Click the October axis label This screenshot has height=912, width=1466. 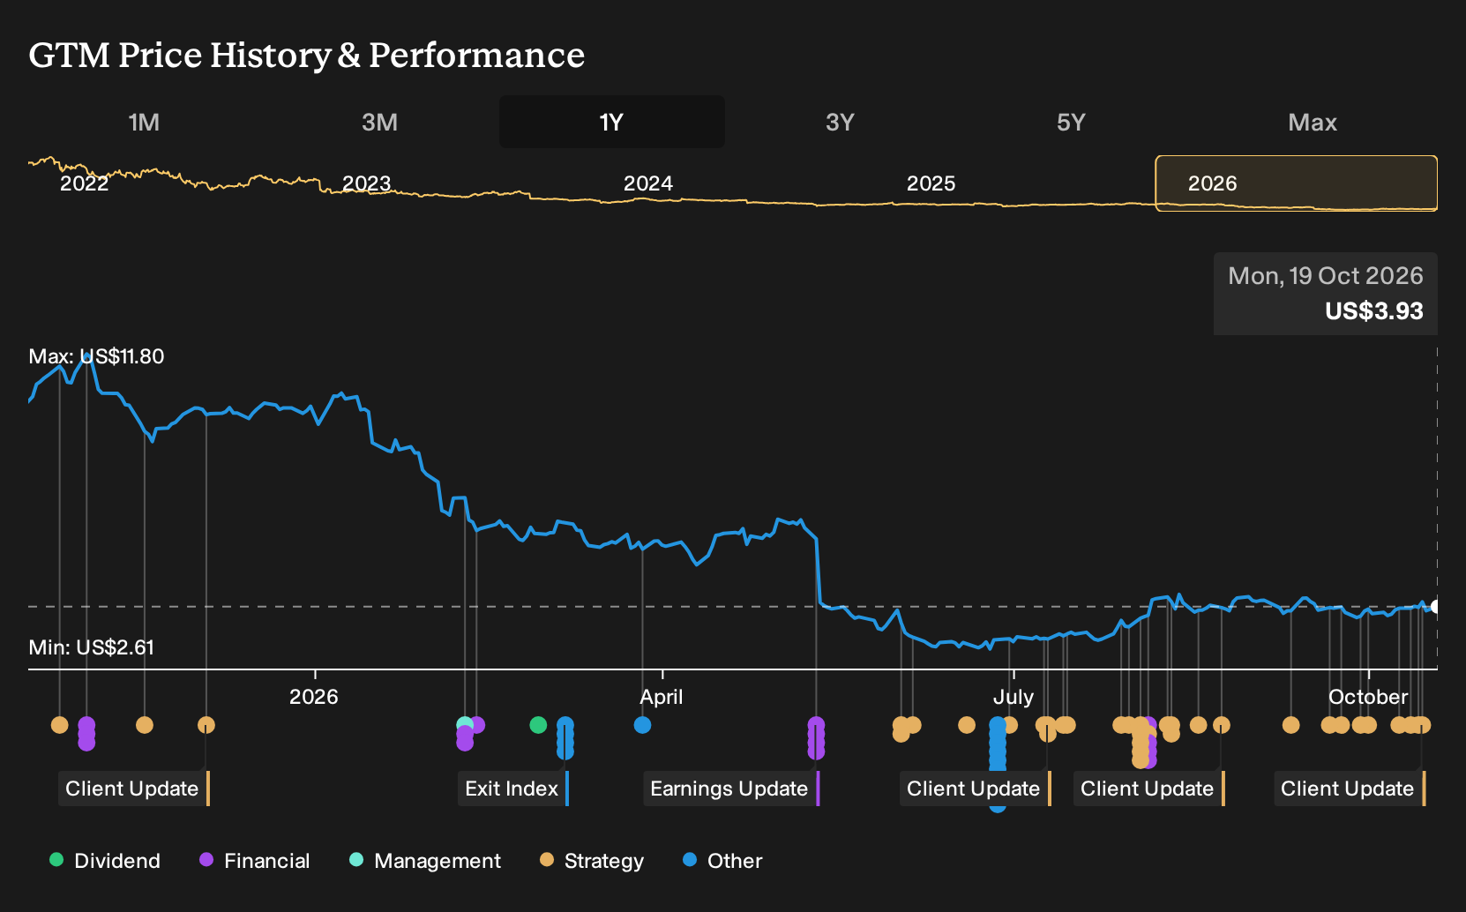[1368, 697]
